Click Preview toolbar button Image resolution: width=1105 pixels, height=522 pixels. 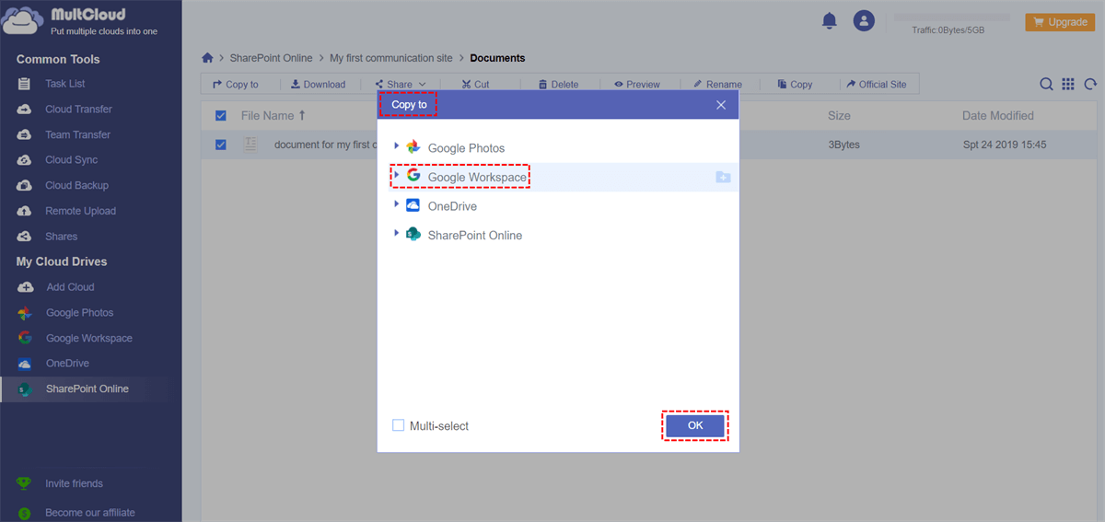tap(637, 84)
